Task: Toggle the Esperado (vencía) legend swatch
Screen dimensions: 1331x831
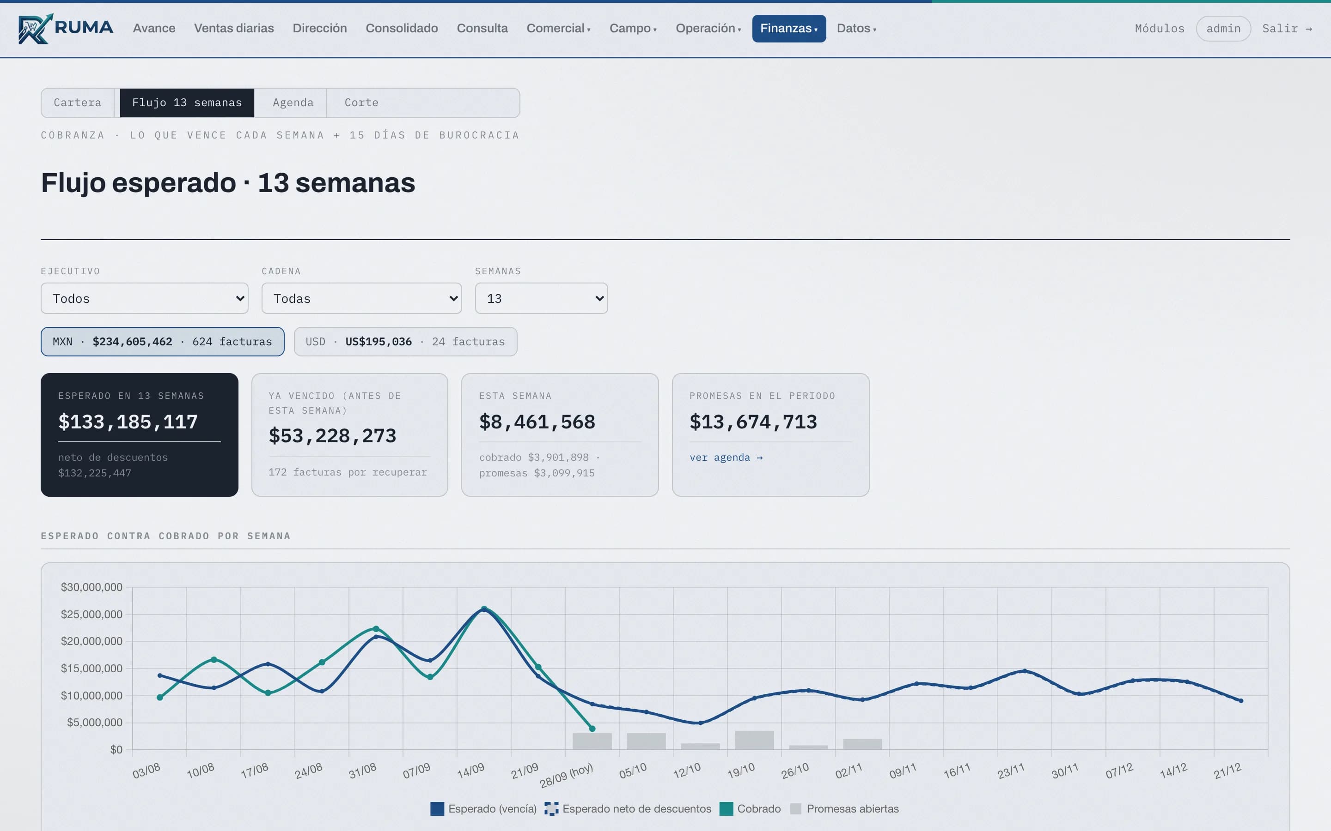Action: pyautogui.click(x=437, y=808)
